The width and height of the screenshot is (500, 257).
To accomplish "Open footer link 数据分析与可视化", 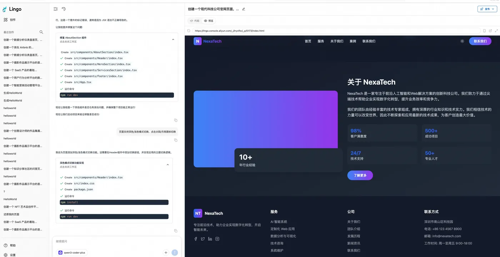I will pos(283,236).
